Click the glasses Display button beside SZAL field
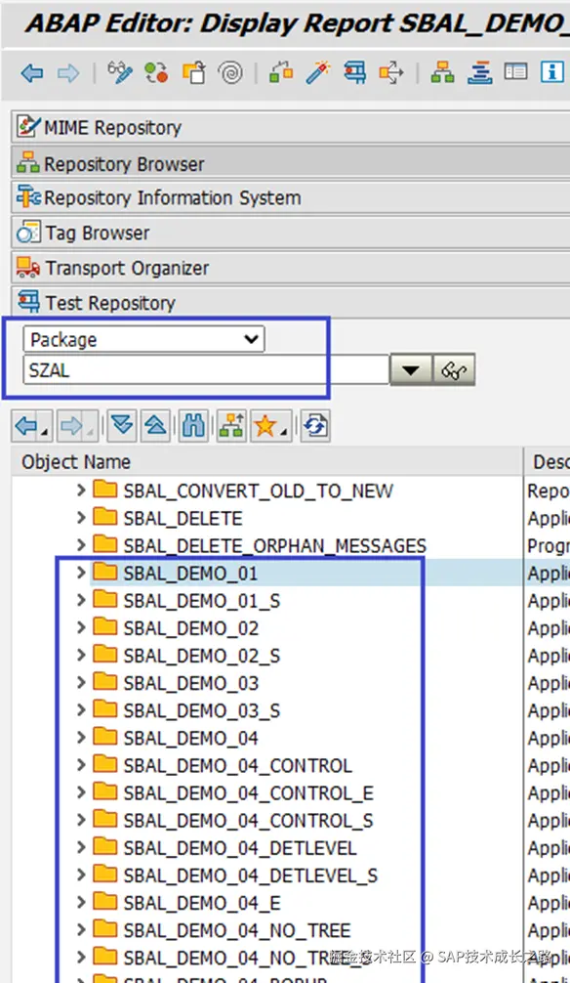Image resolution: width=570 pixels, height=983 pixels. tap(454, 370)
